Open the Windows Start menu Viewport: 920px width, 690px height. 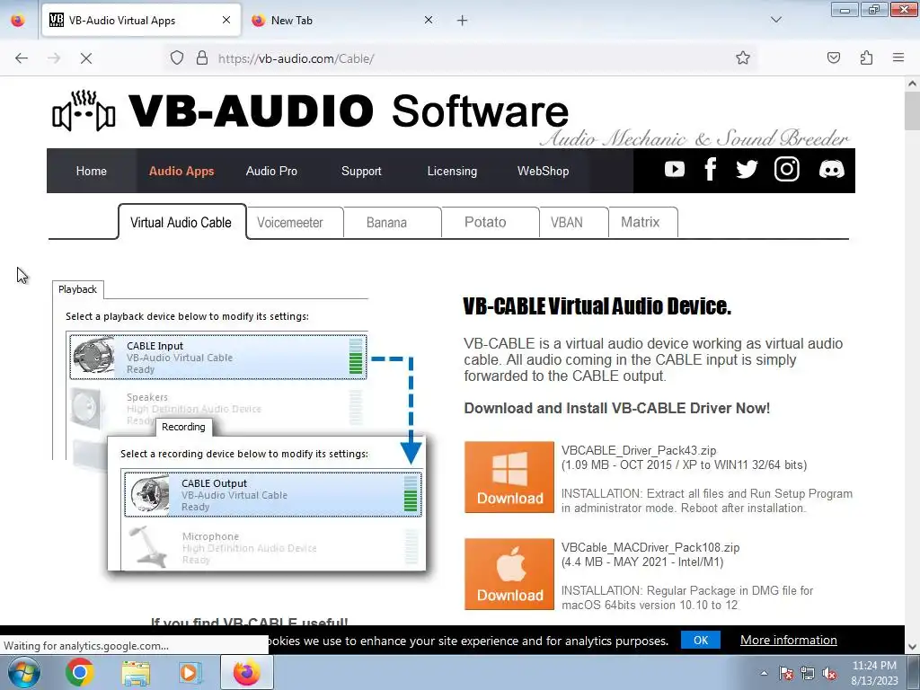coord(24,672)
